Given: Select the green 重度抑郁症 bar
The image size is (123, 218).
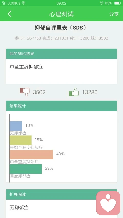Looking at the screenshot, I should pyautogui.click(x=26, y=169).
